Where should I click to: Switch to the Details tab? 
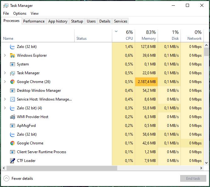point(105,21)
